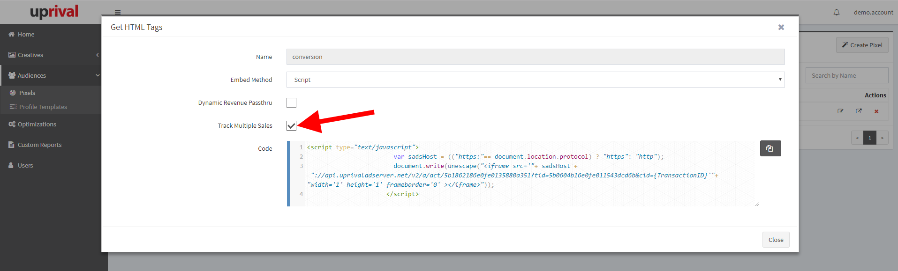Open demo.account user menu
The height and width of the screenshot is (271, 898).
[x=873, y=12]
